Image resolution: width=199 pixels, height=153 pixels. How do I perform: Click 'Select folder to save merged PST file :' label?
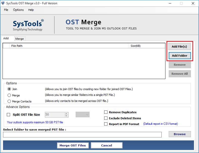pos(35,130)
